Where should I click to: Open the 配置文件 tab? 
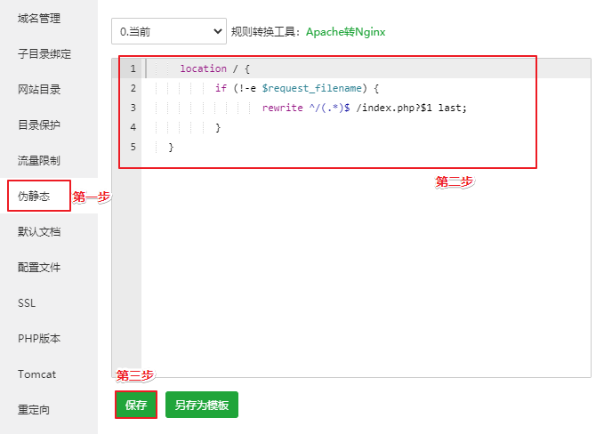[39, 268]
